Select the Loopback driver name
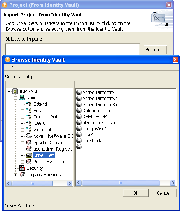 coord(92,141)
